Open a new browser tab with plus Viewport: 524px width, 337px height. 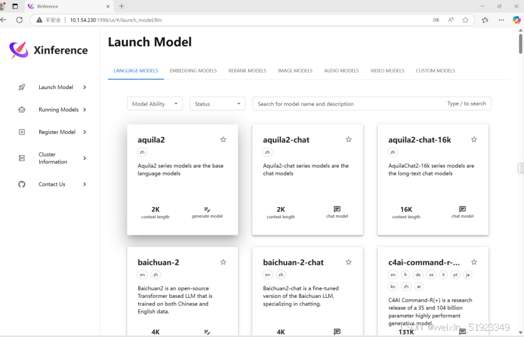pos(122,6)
